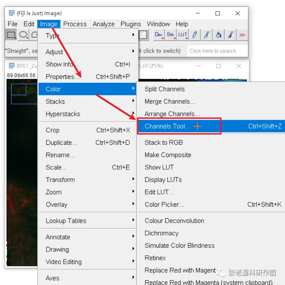Screen dimensions: 285x285
Task: Click the Fiji logo in title bar
Action: [12, 13]
